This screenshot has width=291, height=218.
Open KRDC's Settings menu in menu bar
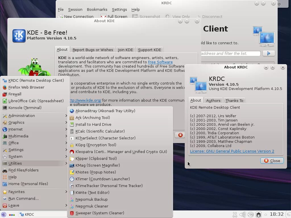click(x=119, y=9)
